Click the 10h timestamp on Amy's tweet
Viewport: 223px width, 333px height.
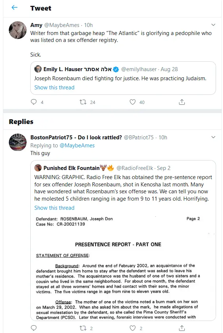[88, 25]
